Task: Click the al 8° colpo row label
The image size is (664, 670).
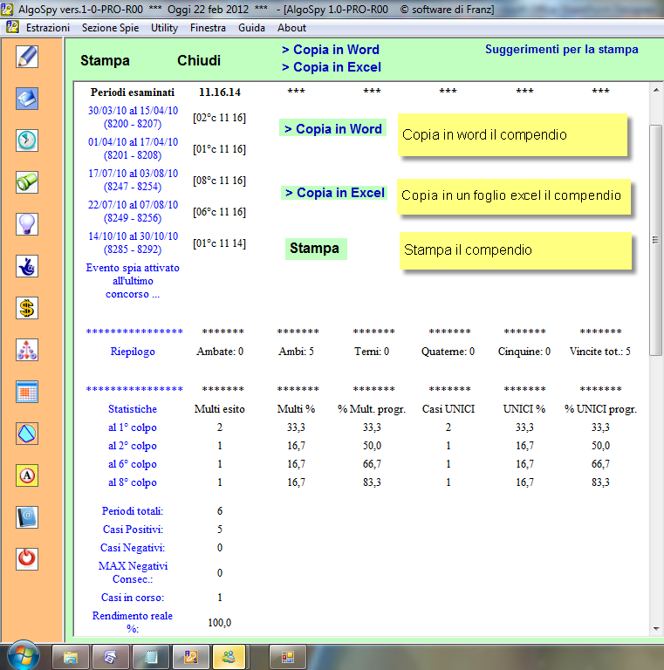Action: [x=133, y=482]
